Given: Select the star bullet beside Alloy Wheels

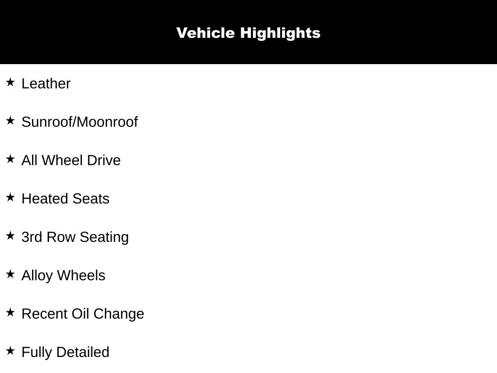Looking at the screenshot, I should click(10, 274).
